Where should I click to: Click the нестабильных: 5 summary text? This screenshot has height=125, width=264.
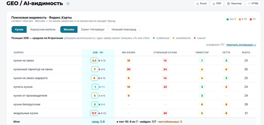coord(170,122)
